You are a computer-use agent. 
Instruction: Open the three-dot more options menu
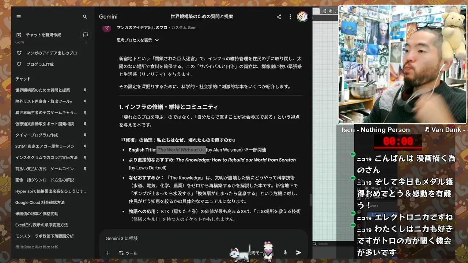(x=290, y=17)
